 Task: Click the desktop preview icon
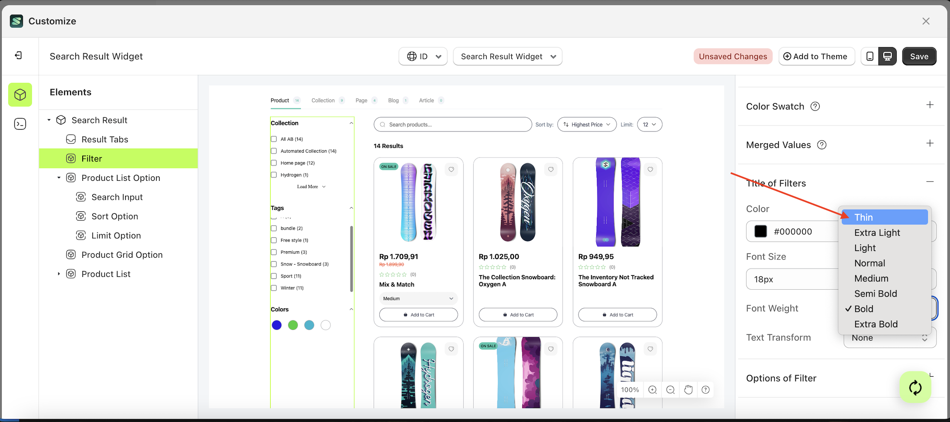pos(888,56)
